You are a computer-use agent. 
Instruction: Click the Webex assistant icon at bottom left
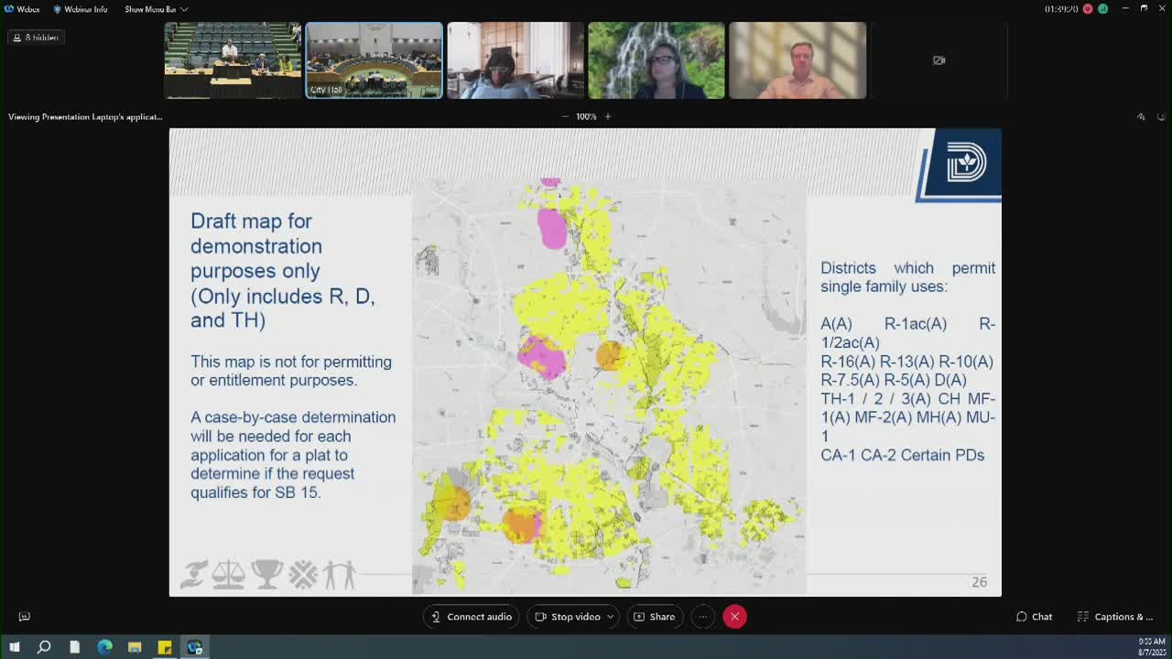click(x=25, y=617)
